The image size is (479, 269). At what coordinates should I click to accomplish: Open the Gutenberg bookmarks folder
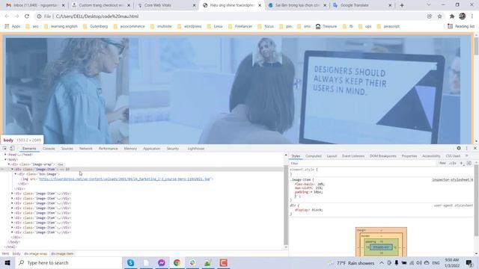point(96,27)
